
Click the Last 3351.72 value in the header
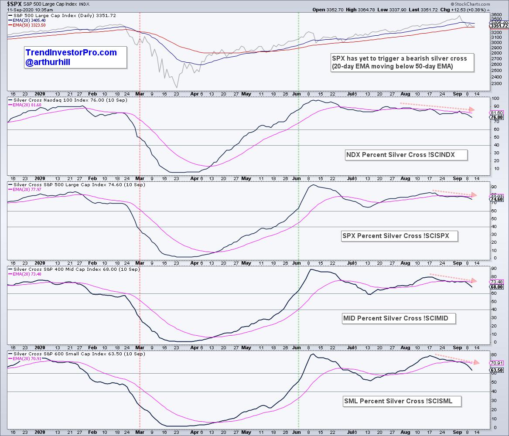tap(424, 10)
